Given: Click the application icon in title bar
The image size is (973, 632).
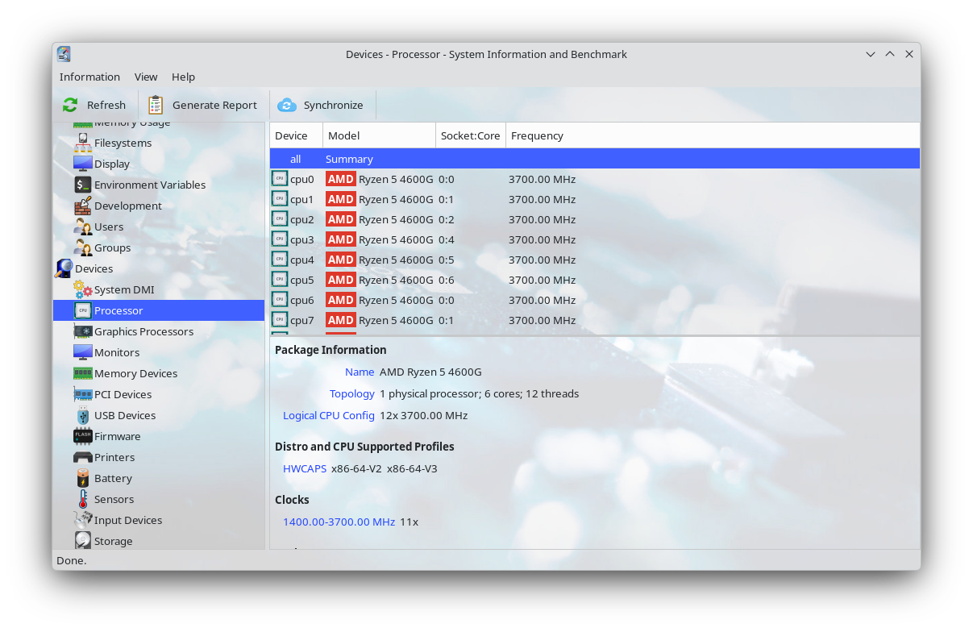Looking at the screenshot, I should (x=64, y=54).
